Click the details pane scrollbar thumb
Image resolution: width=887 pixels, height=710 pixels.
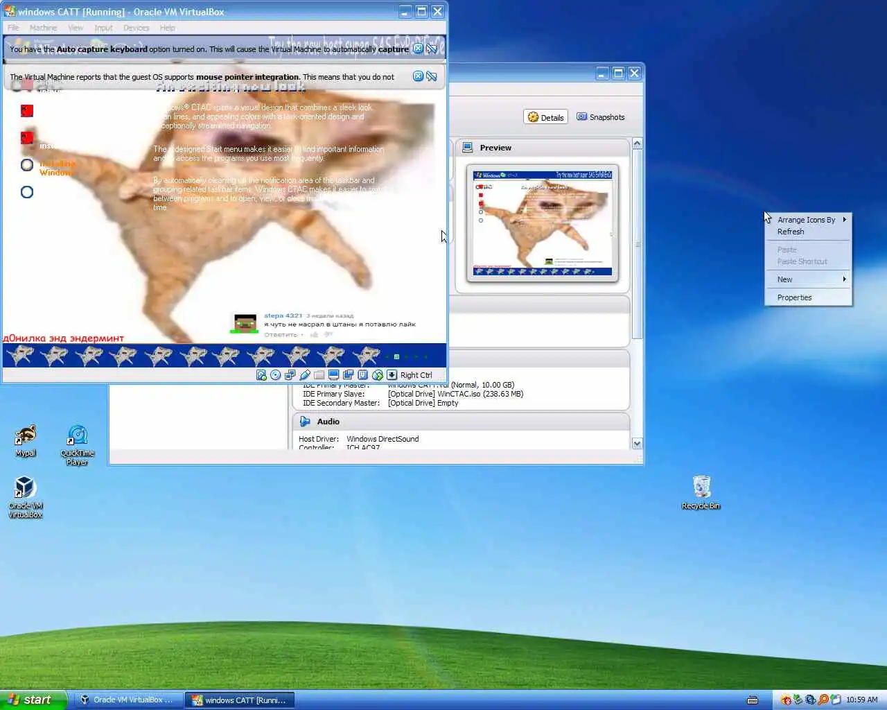pyautogui.click(x=637, y=244)
